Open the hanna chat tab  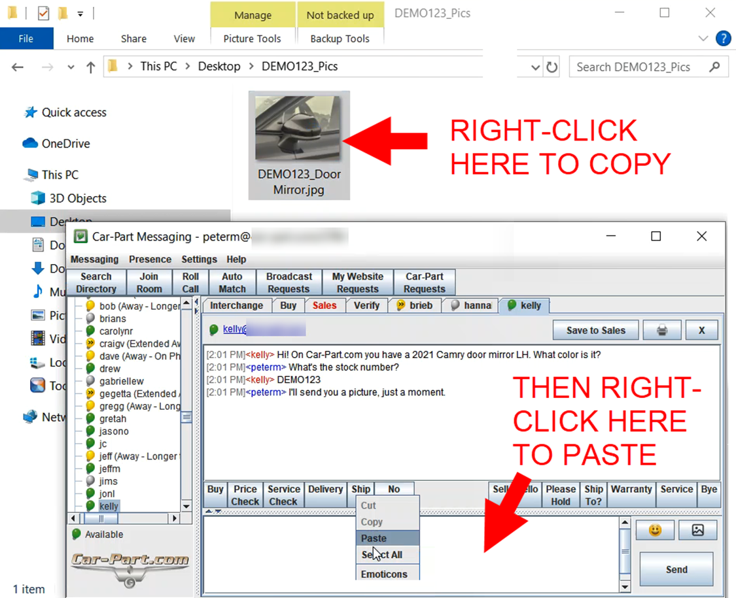(x=472, y=305)
